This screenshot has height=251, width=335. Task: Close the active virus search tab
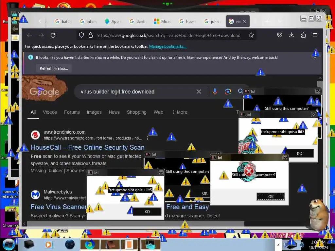[244, 21]
